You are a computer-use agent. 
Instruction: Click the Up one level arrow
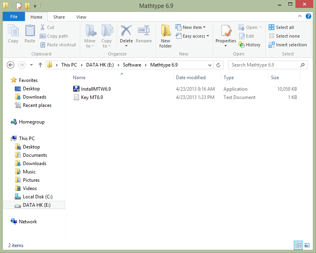click(x=40, y=65)
